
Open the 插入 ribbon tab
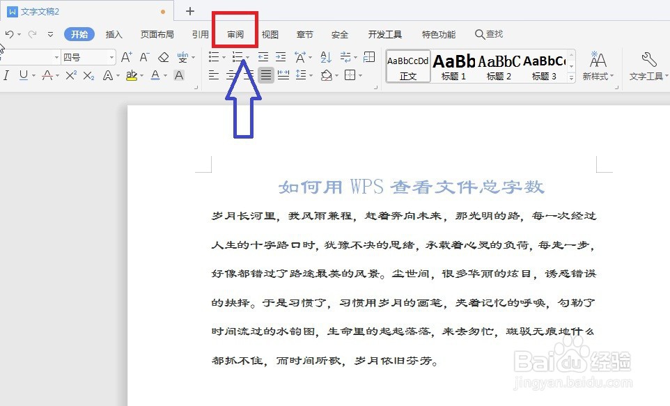[114, 33]
